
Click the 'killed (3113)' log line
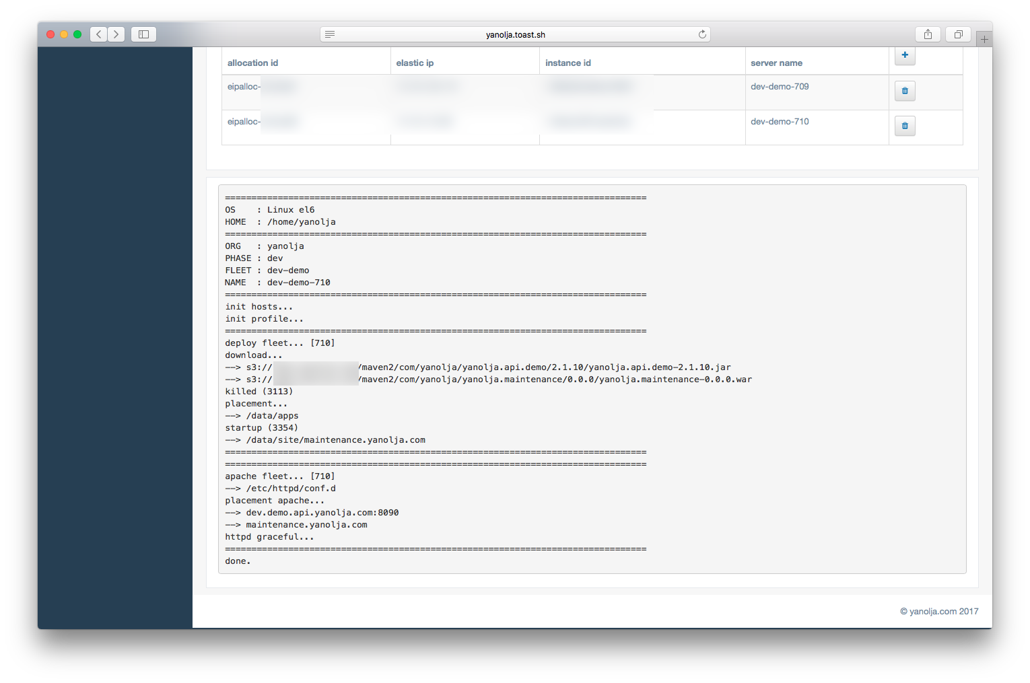pos(259,392)
